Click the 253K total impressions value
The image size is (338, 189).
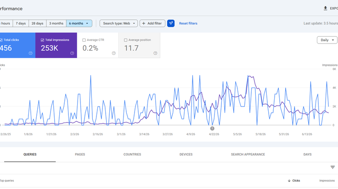(x=50, y=48)
